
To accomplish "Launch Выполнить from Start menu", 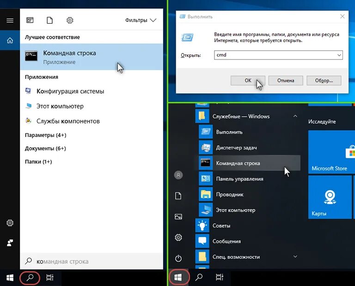I will coord(250,132).
